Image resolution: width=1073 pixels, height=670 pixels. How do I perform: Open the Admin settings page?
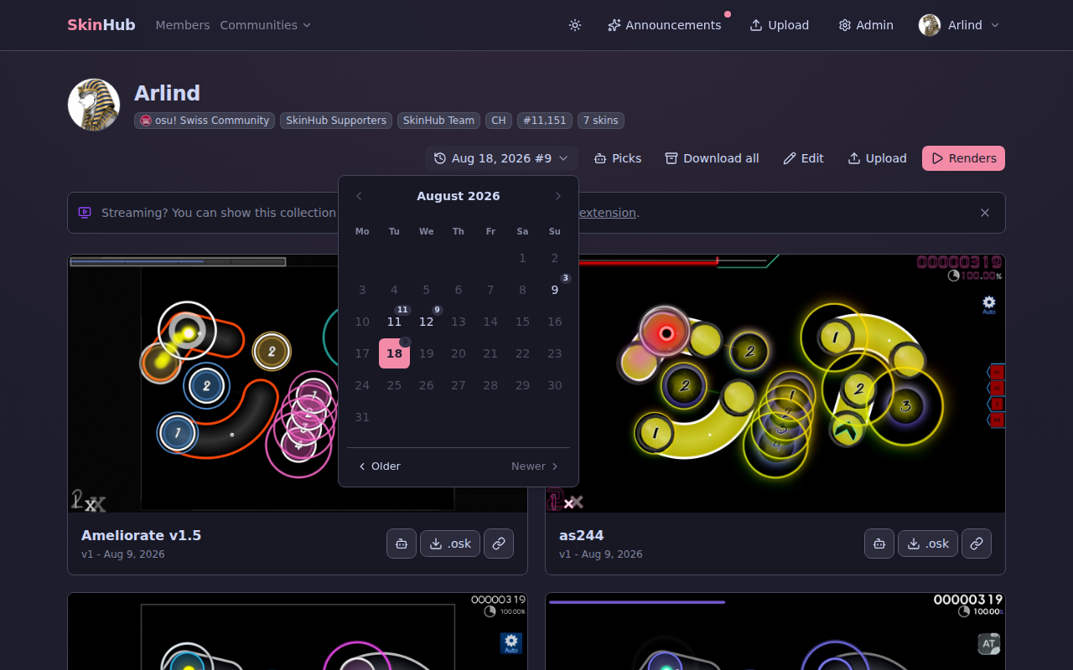pyautogui.click(x=866, y=25)
